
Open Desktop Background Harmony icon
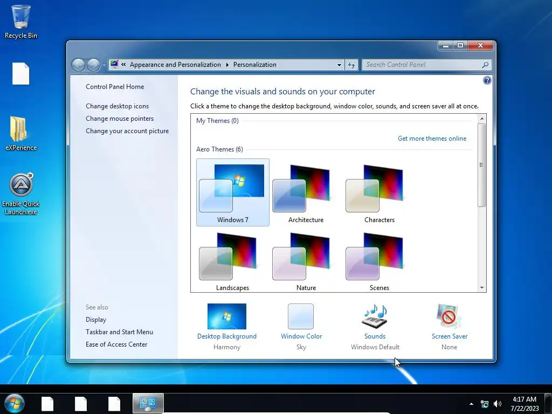[x=227, y=316]
